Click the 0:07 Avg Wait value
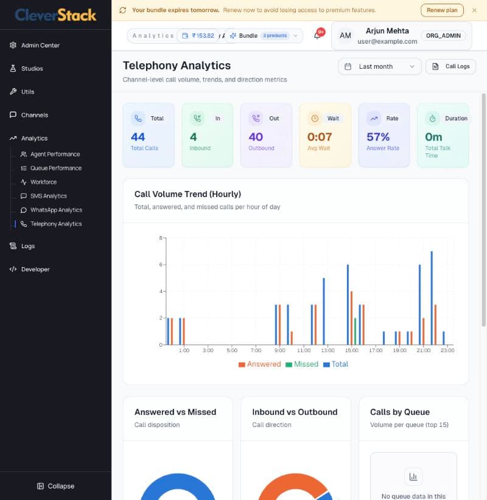487x500 pixels. tap(320, 137)
